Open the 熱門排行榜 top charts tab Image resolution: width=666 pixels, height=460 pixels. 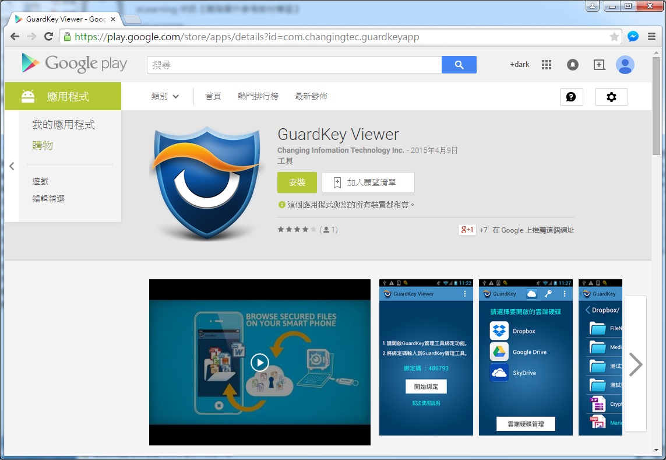click(x=258, y=96)
